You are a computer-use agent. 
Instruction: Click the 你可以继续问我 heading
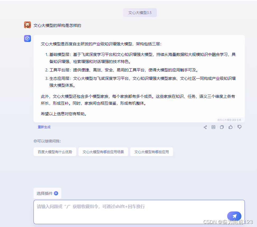coord(47,141)
